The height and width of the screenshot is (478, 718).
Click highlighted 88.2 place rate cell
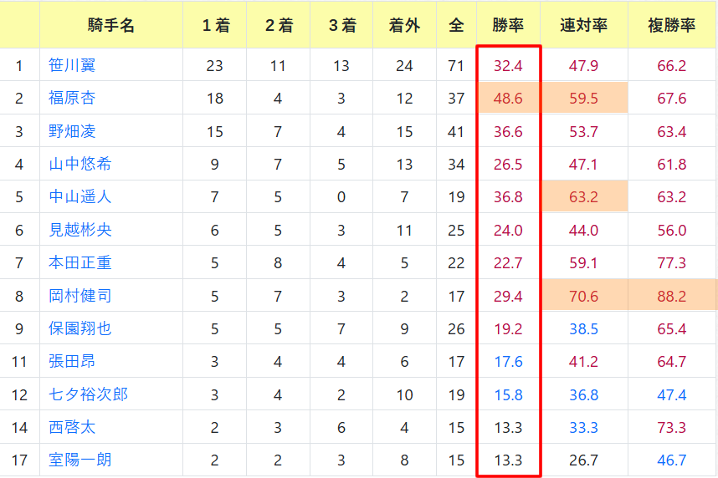pyautogui.click(x=672, y=296)
